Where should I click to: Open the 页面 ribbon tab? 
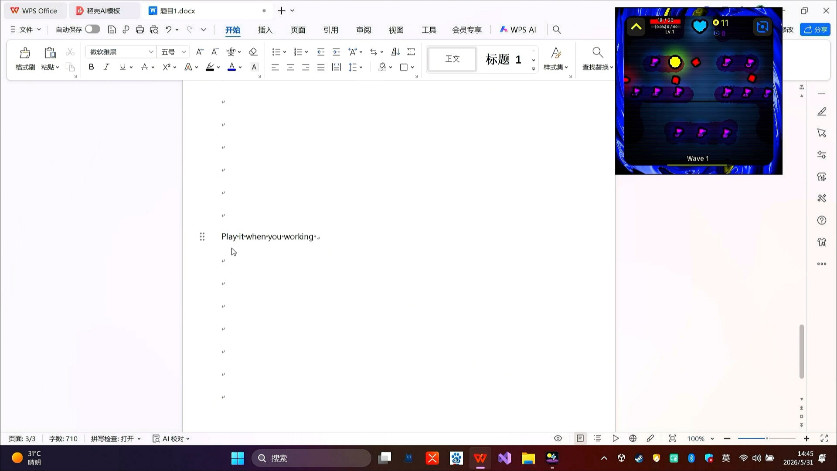(x=298, y=30)
